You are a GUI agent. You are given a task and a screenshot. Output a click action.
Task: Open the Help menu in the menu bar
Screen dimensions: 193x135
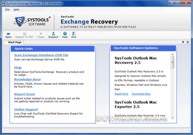tap(16, 9)
